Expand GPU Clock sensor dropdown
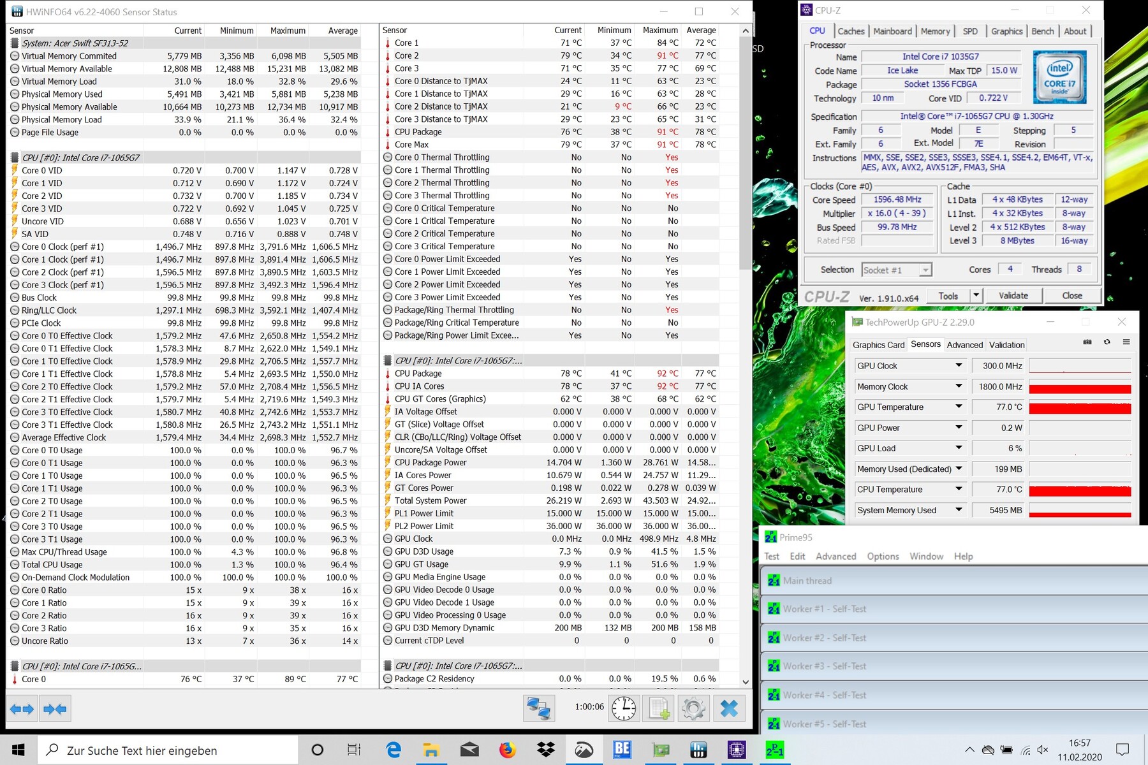This screenshot has width=1148, height=765. click(959, 365)
